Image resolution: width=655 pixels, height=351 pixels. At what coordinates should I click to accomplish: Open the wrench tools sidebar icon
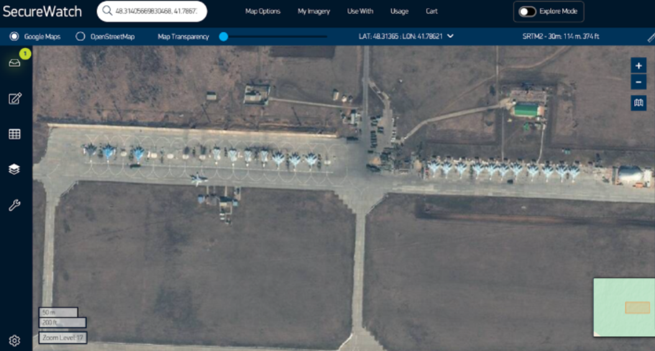point(14,205)
